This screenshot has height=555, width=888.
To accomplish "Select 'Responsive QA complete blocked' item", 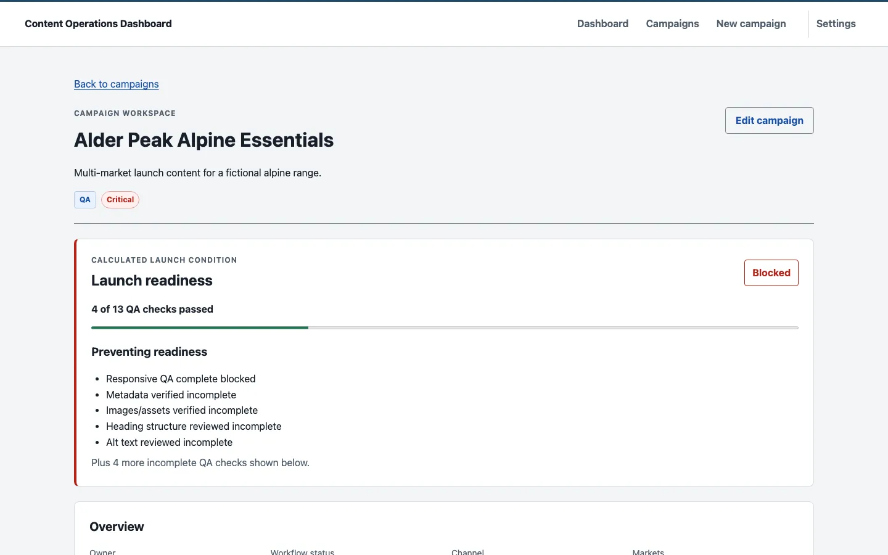I will (x=181, y=379).
